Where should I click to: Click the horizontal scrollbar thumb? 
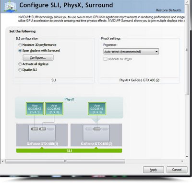pyautogui.click(x=65, y=161)
